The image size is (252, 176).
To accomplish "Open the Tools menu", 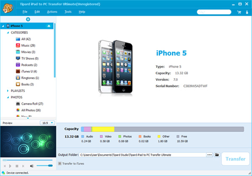I will (x=68, y=12).
